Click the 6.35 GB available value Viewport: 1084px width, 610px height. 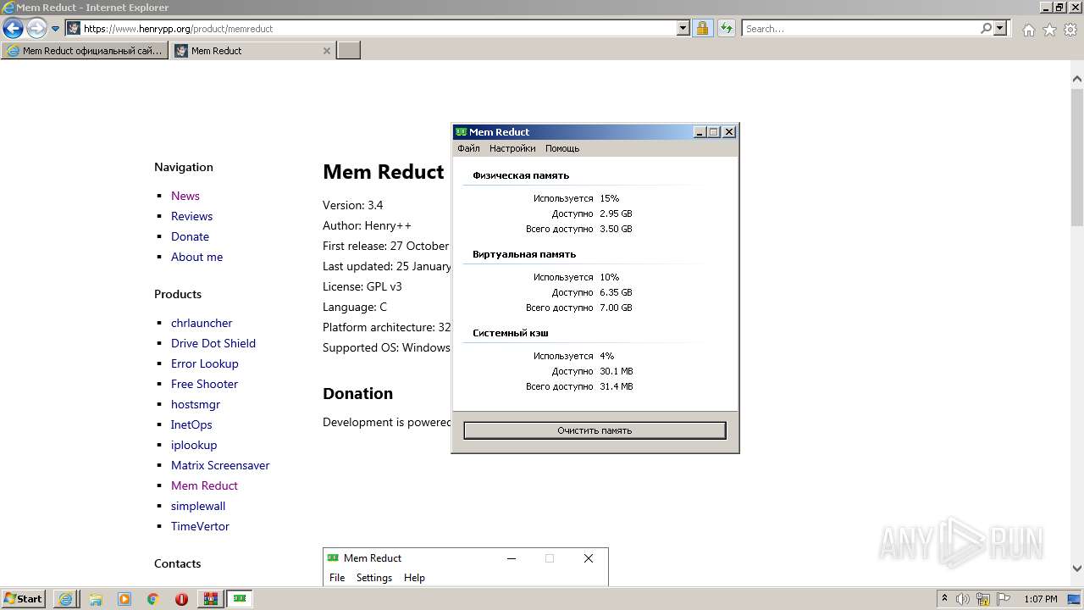pos(616,292)
